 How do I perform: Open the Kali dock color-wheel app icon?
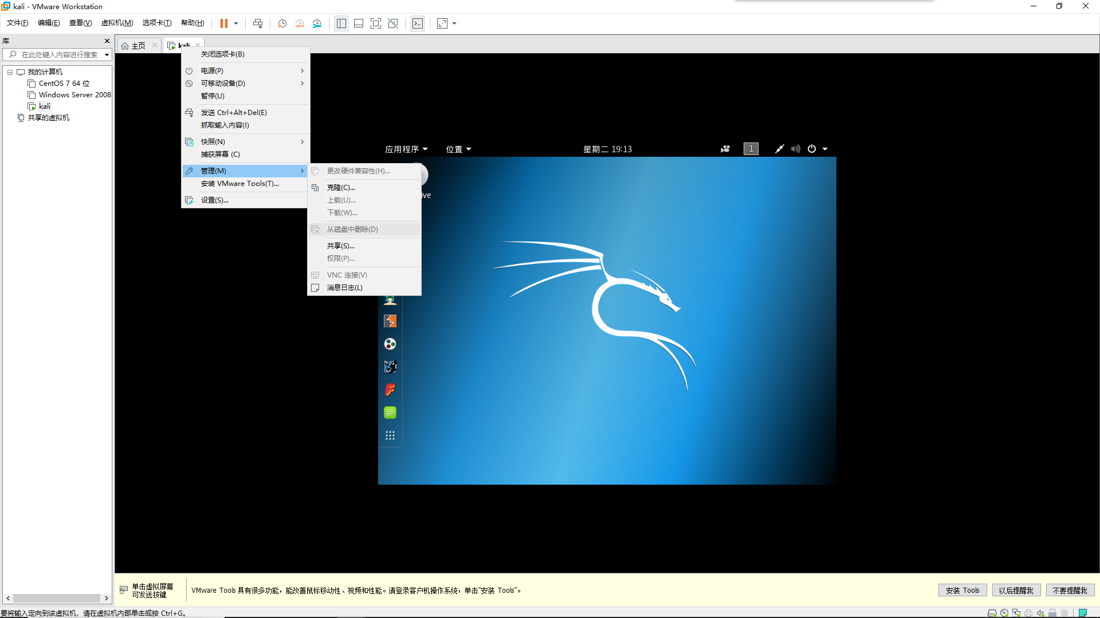coord(390,344)
